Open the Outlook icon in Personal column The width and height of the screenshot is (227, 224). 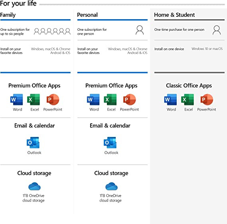[110, 143]
